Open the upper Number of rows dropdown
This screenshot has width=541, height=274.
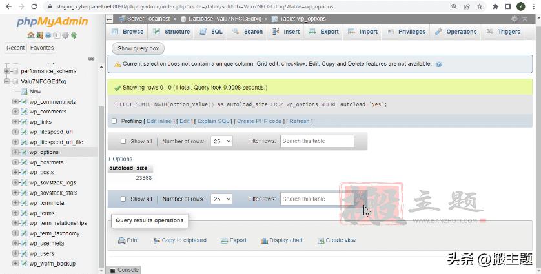221,141
